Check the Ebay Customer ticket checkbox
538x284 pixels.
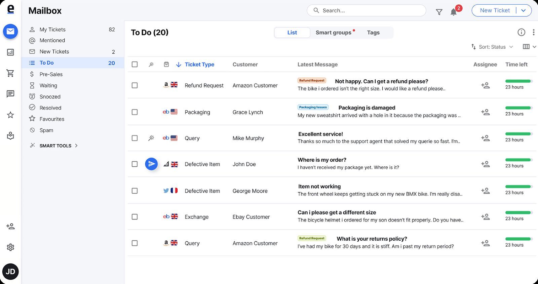[x=134, y=217]
